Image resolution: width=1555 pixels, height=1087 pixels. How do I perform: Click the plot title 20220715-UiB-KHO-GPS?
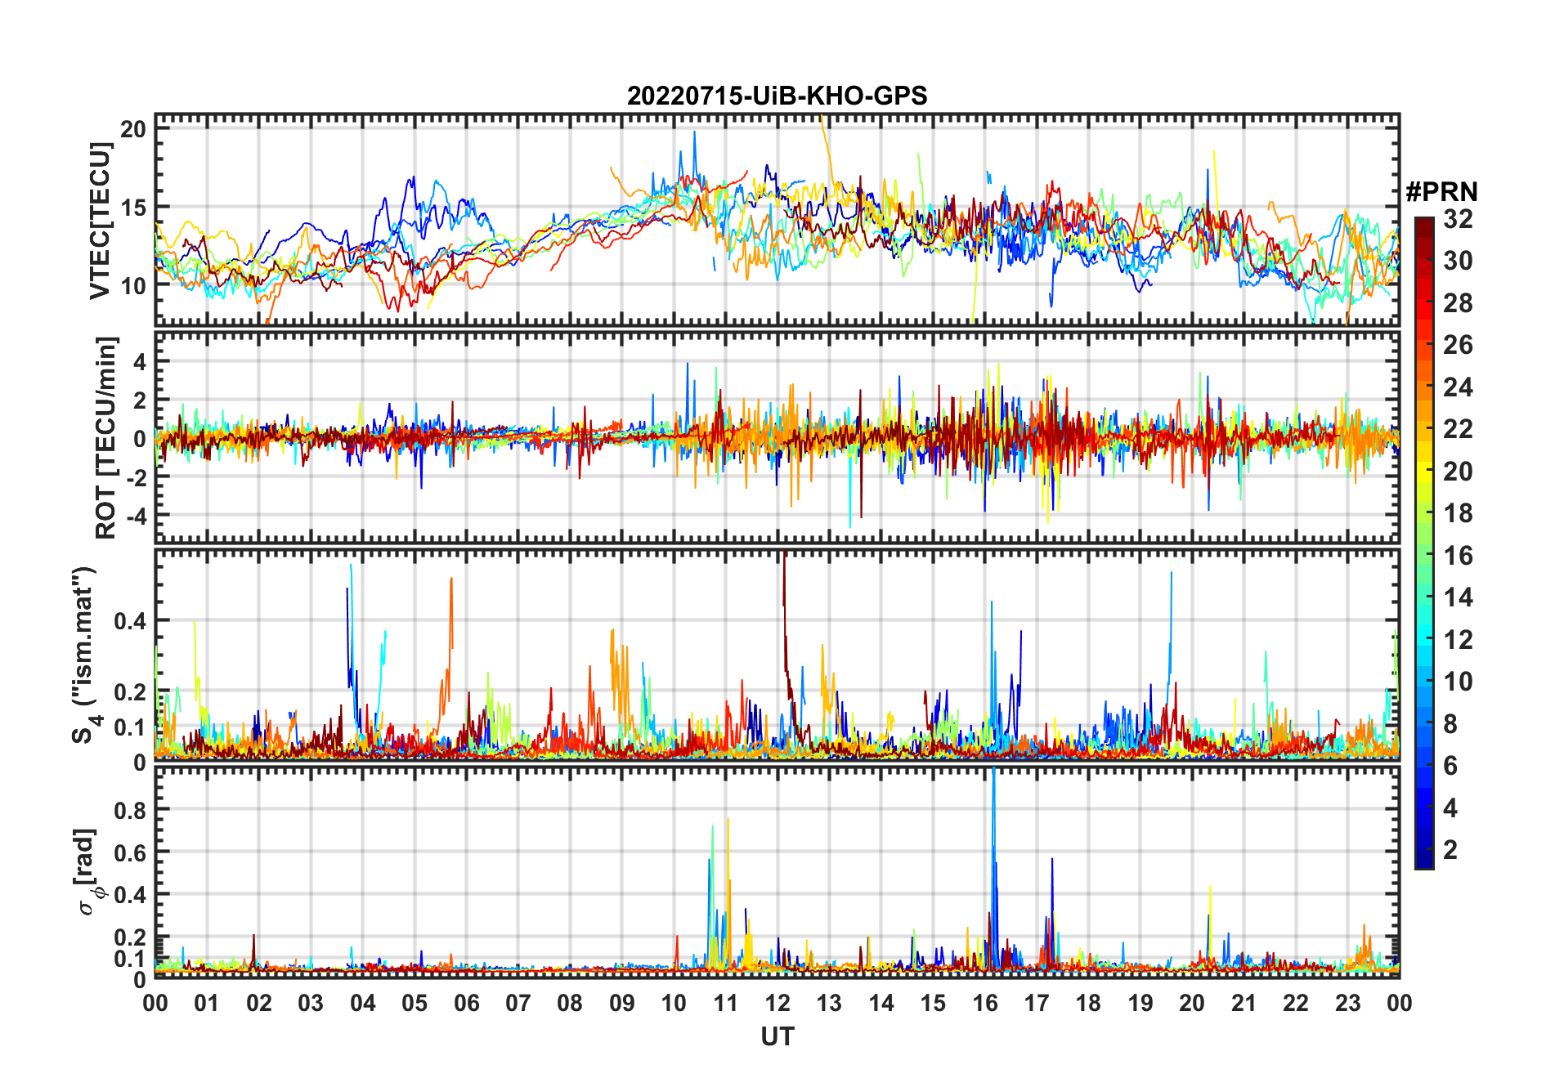point(777,96)
